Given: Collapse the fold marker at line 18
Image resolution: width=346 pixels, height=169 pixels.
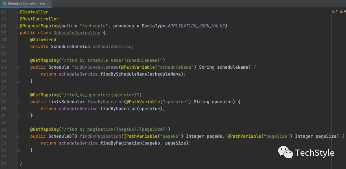Looking at the screenshot, I should (18, 26).
